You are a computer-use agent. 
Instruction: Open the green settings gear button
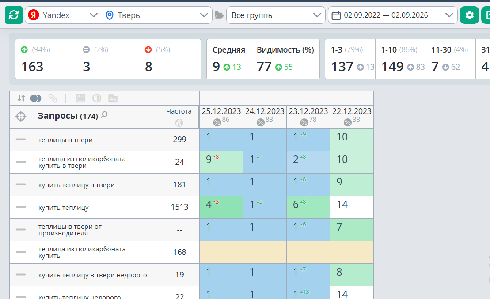pyautogui.click(x=469, y=15)
